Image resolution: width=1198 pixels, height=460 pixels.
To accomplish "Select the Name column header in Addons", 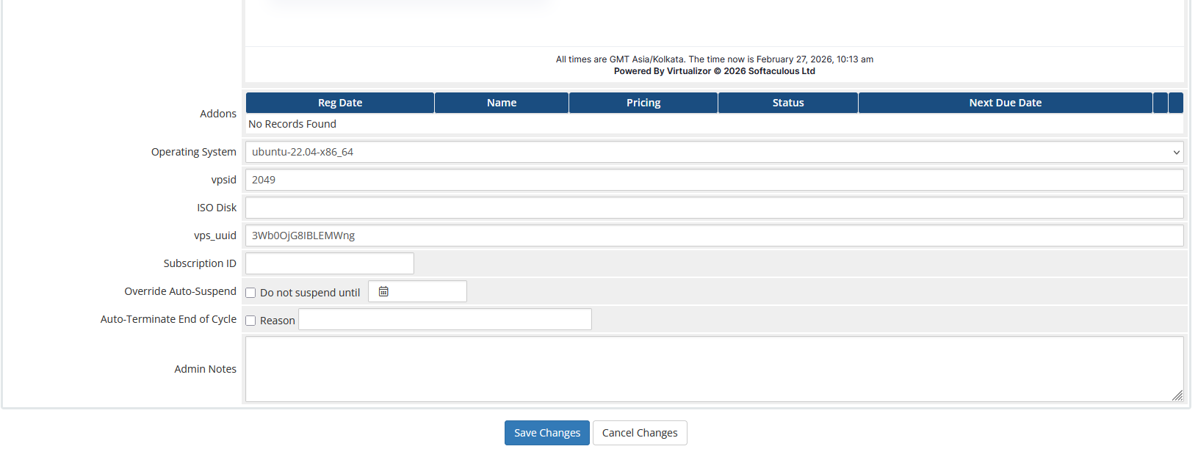I will click(502, 103).
